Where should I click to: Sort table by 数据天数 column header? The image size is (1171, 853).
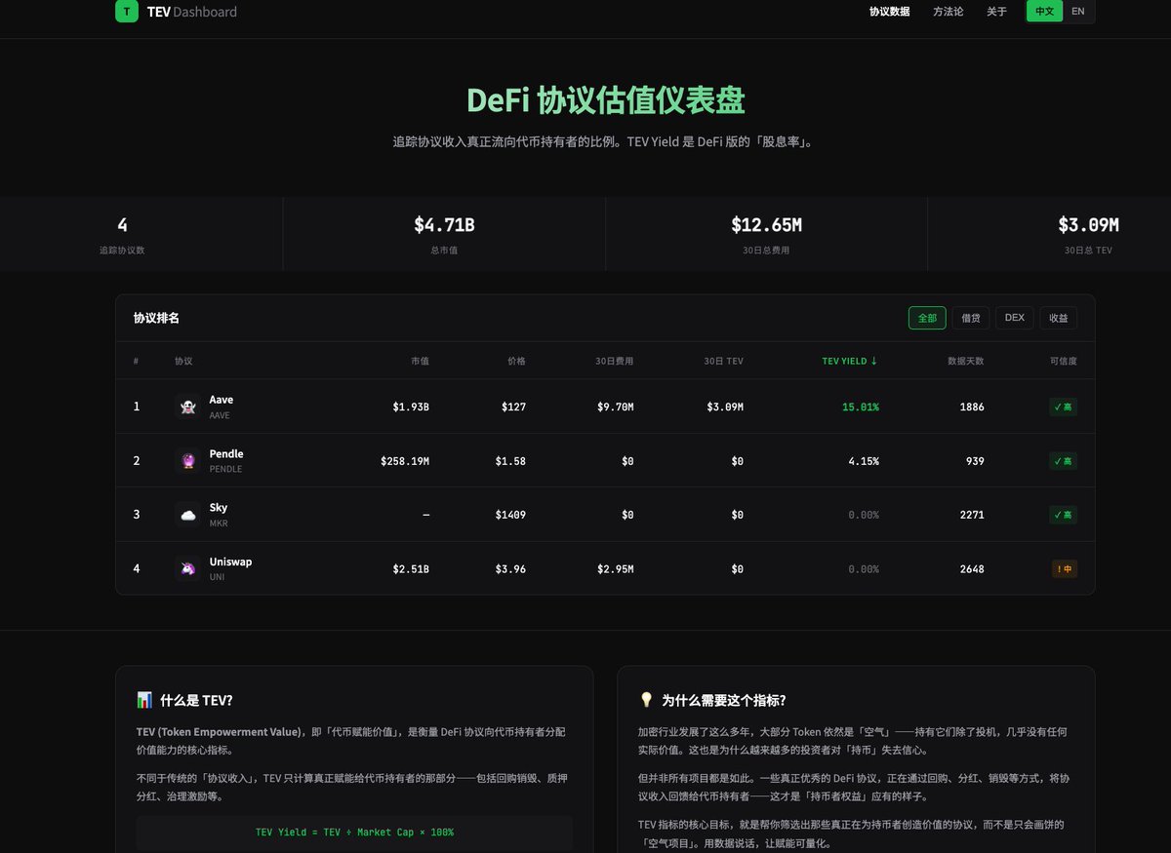pos(966,361)
